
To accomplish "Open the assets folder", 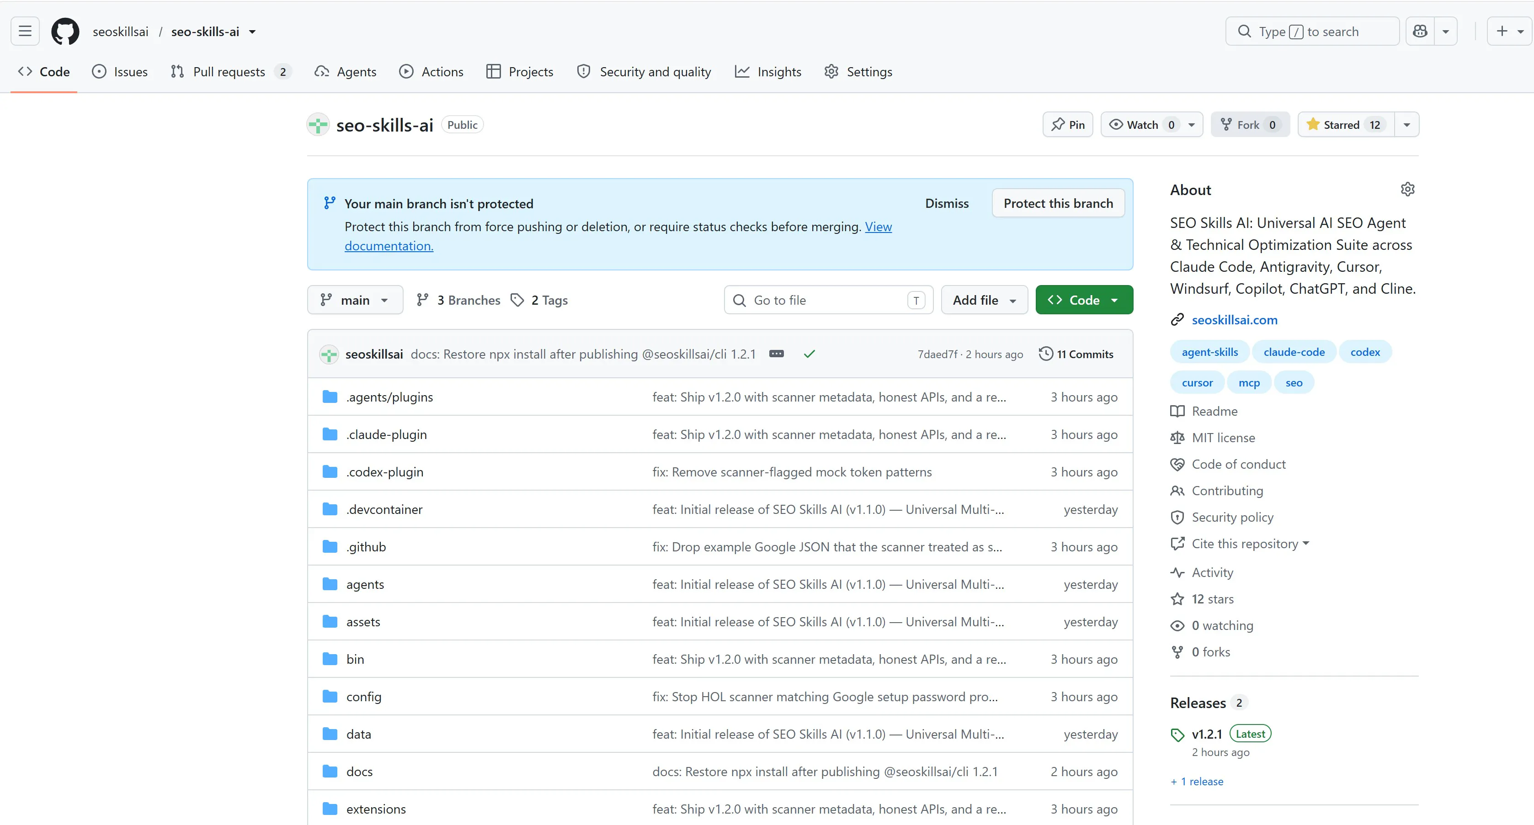I will pyautogui.click(x=363, y=622).
